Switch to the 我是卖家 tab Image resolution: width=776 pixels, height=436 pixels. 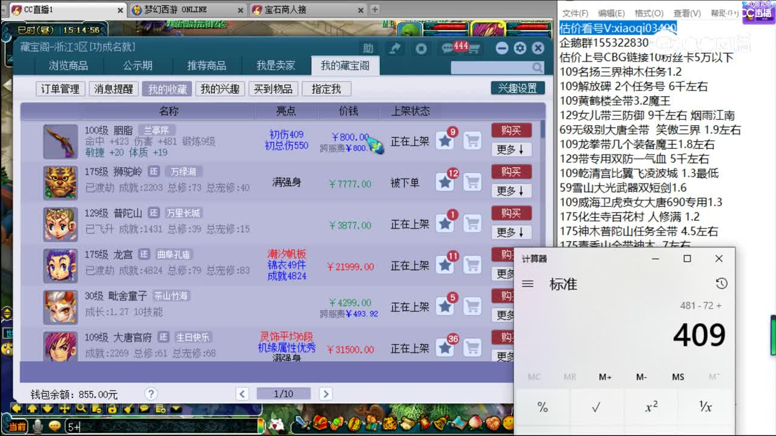tap(277, 65)
